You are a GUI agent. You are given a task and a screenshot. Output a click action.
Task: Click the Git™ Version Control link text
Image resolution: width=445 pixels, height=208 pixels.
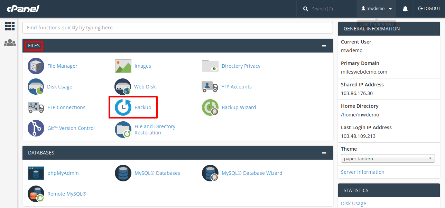71,128
